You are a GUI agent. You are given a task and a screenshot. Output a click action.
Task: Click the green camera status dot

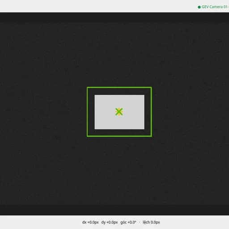(x=199, y=7)
